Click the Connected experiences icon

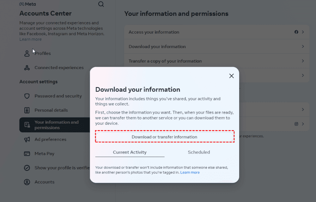coord(27,67)
